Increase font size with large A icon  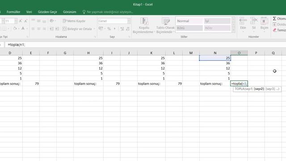21,21
